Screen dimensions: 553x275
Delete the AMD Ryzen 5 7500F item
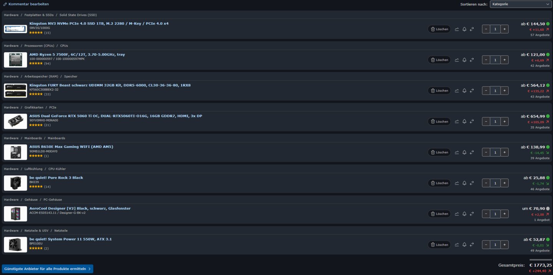pos(439,60)
